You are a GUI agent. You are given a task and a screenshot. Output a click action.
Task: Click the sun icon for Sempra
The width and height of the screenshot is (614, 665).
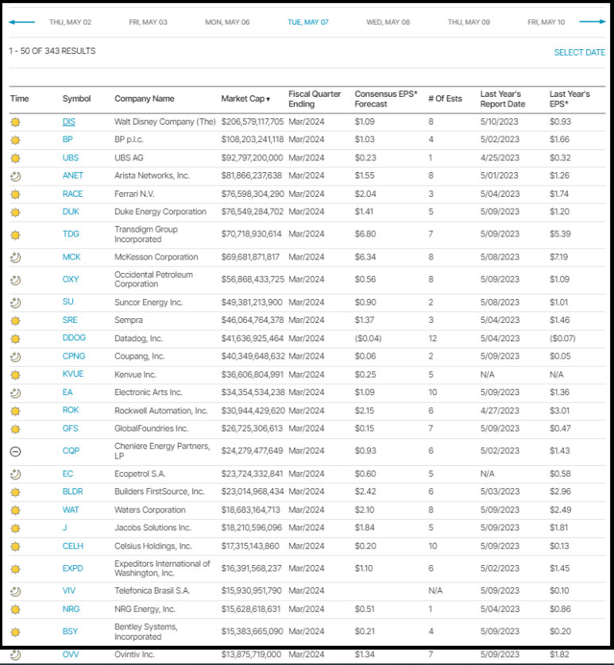(x=15, y=321)
